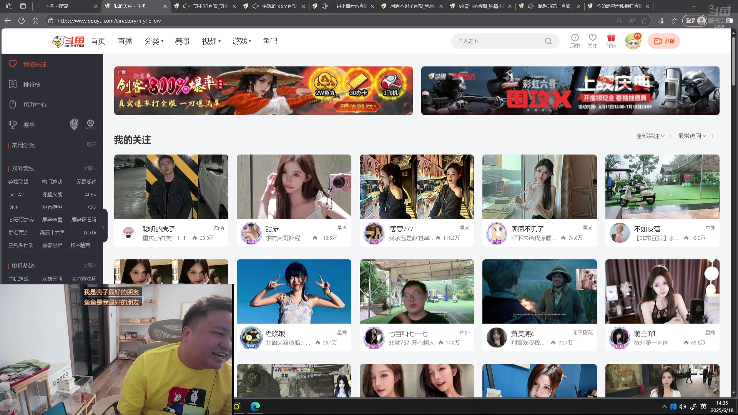Reload the page with refresh icon
The width and height of the screenshot is (738, 415).
pos(22,21)
